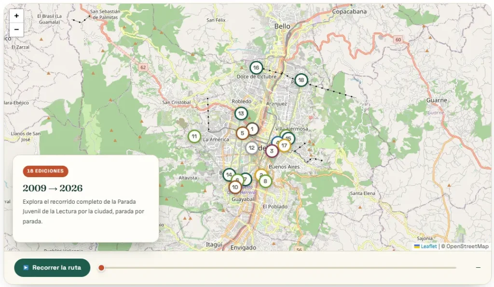Click the stop counter dash beside the slider
The width and height of the screenshot is (494, 287).
tap(478, 268)
